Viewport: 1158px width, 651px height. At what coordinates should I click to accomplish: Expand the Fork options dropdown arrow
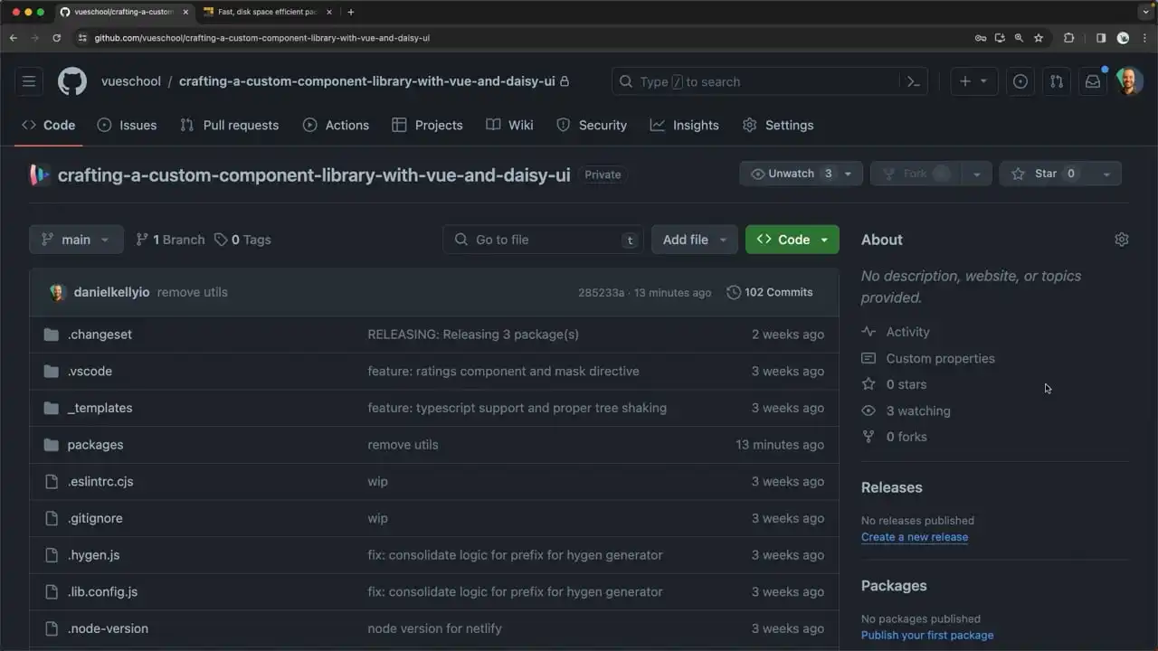pos(976,174)
